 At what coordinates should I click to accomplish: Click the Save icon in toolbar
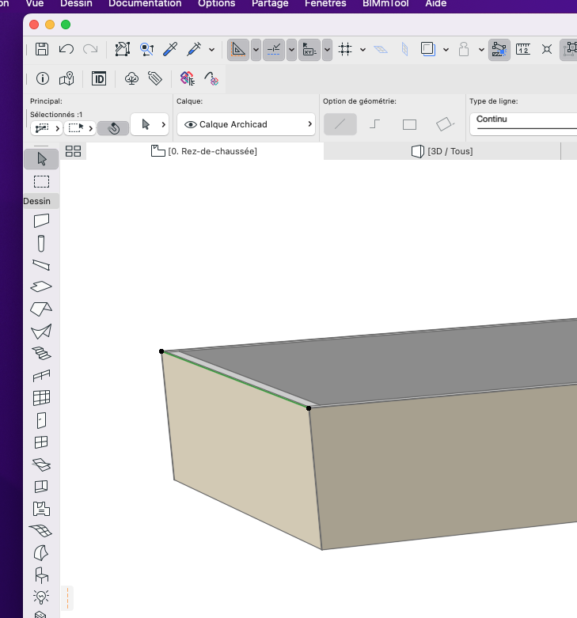(42, 49)
